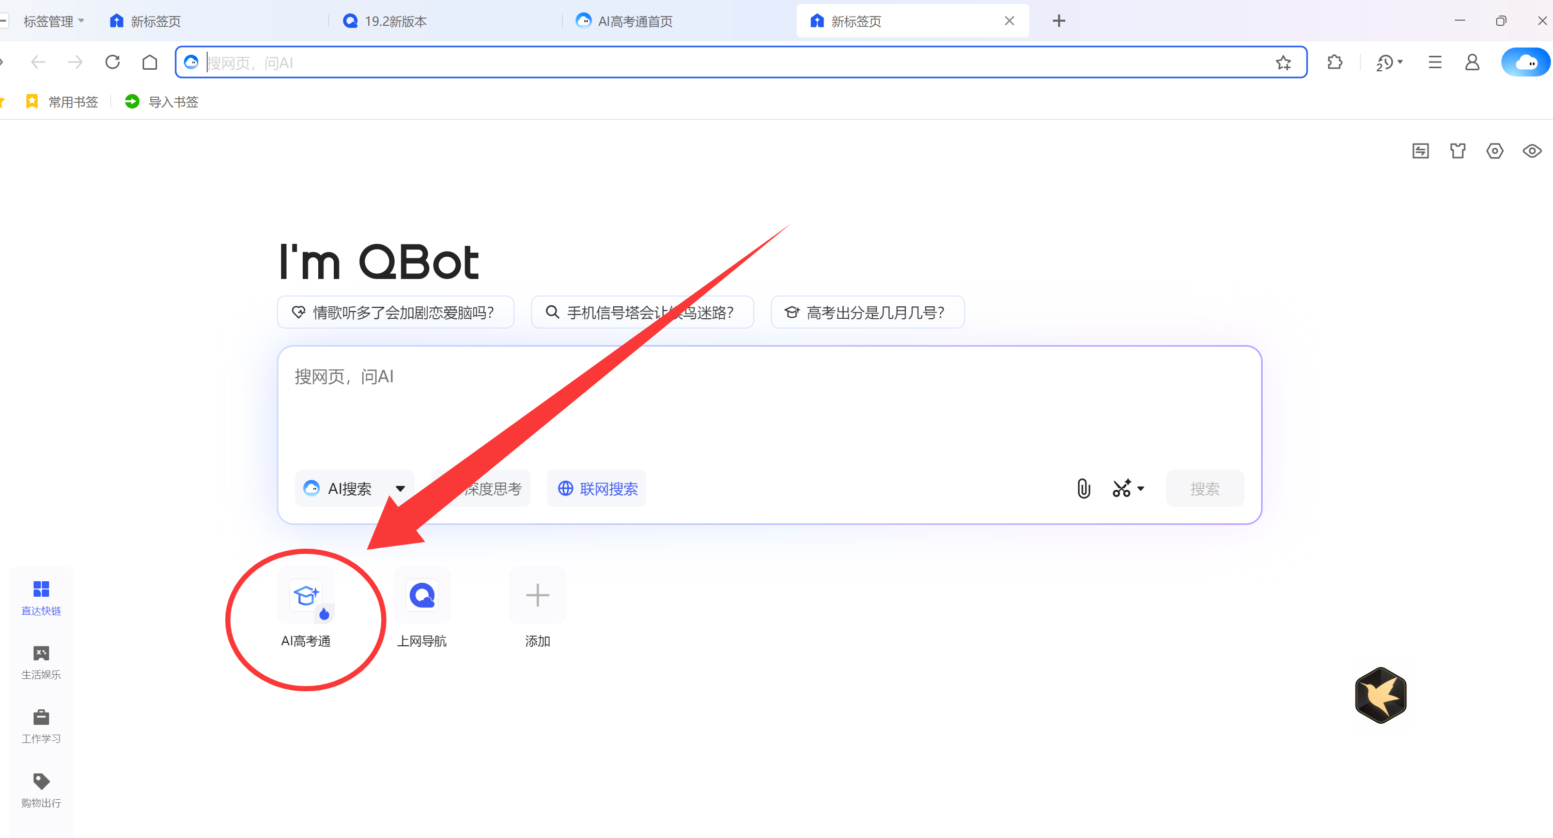Toggle the eye visibility icon
Viewport: 1553px width, 838px height.
(x=1532, y=151)
